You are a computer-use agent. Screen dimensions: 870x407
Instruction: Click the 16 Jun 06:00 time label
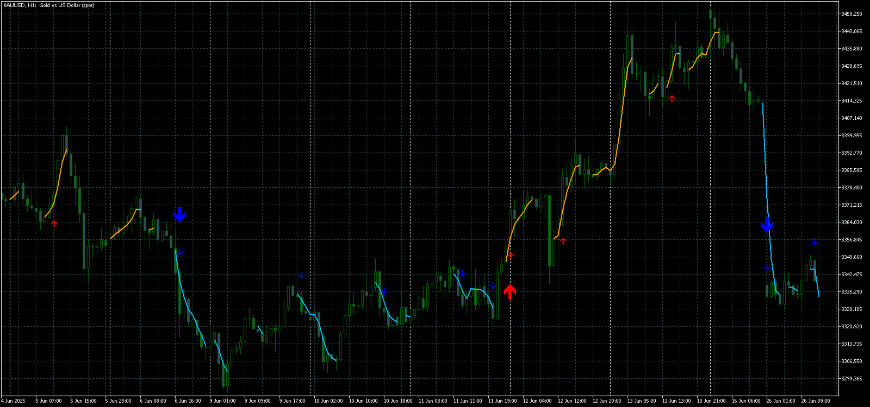point(746,401)
